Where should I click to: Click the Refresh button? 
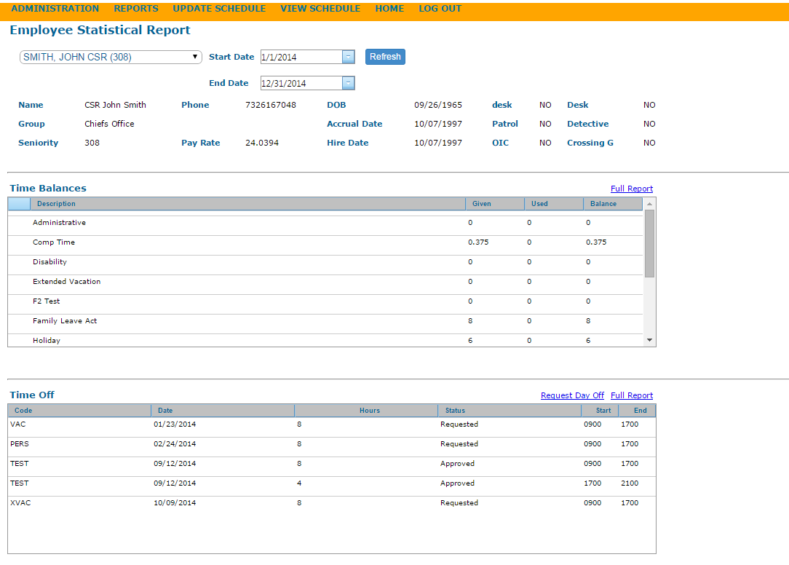pos(385,57)
